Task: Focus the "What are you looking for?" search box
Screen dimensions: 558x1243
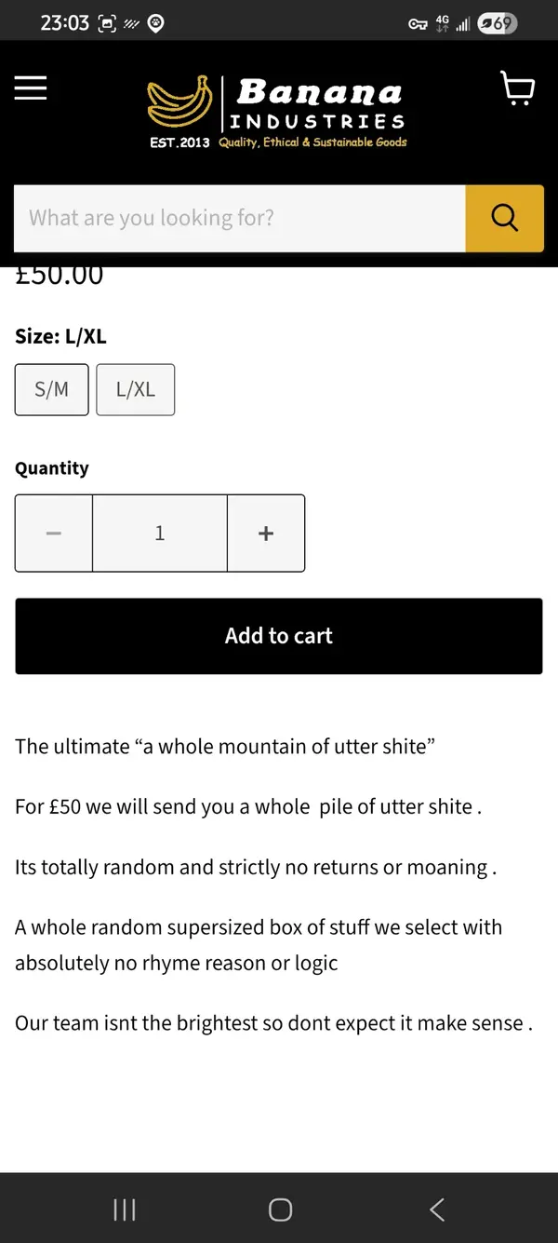Action: click(239, 218)
